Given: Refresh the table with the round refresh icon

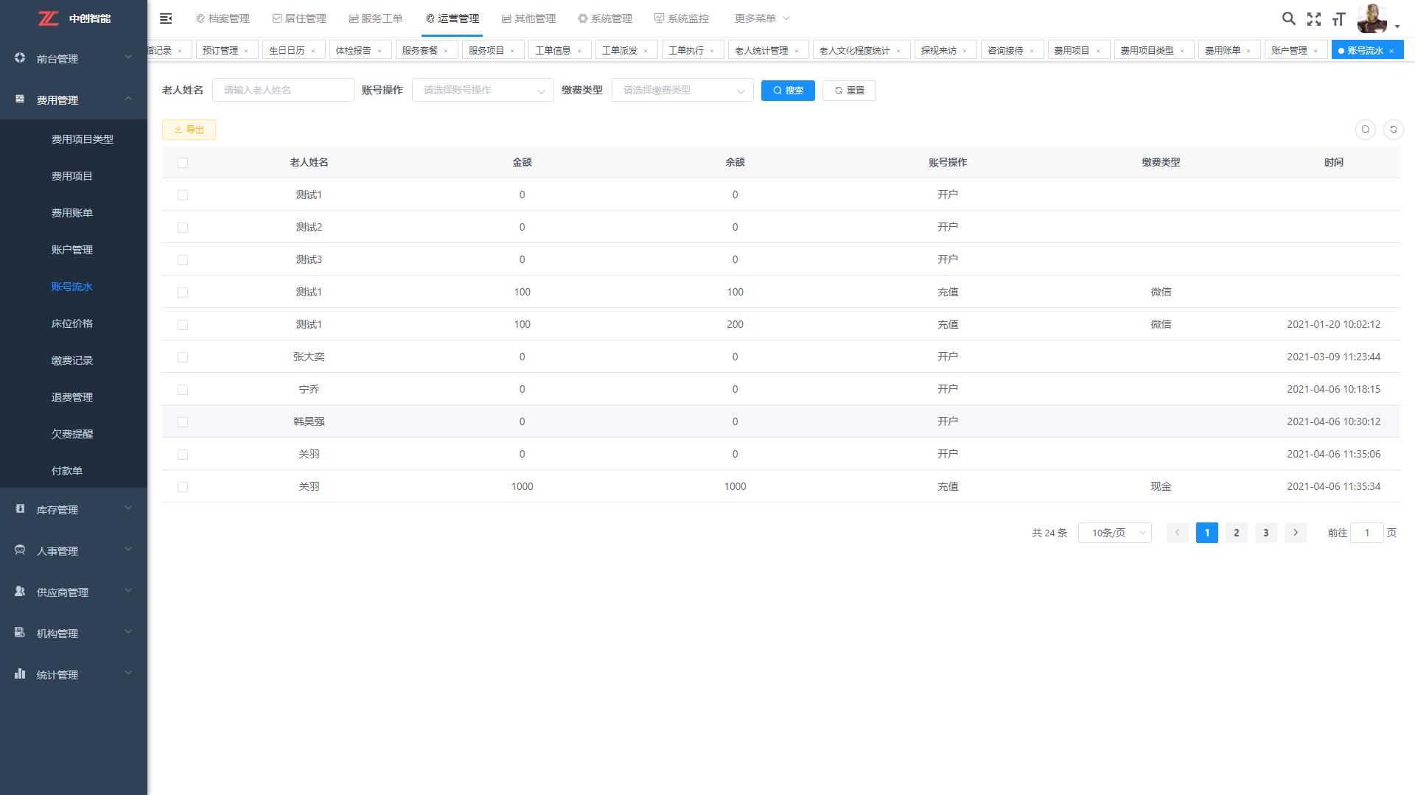Looking at the screenshot, I should coord(1393,130).
